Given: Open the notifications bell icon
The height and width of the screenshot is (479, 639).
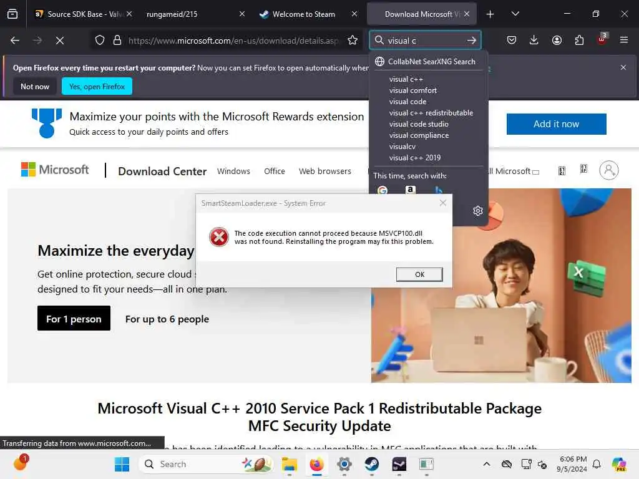Looking at the screenshot, I should 597,464.
